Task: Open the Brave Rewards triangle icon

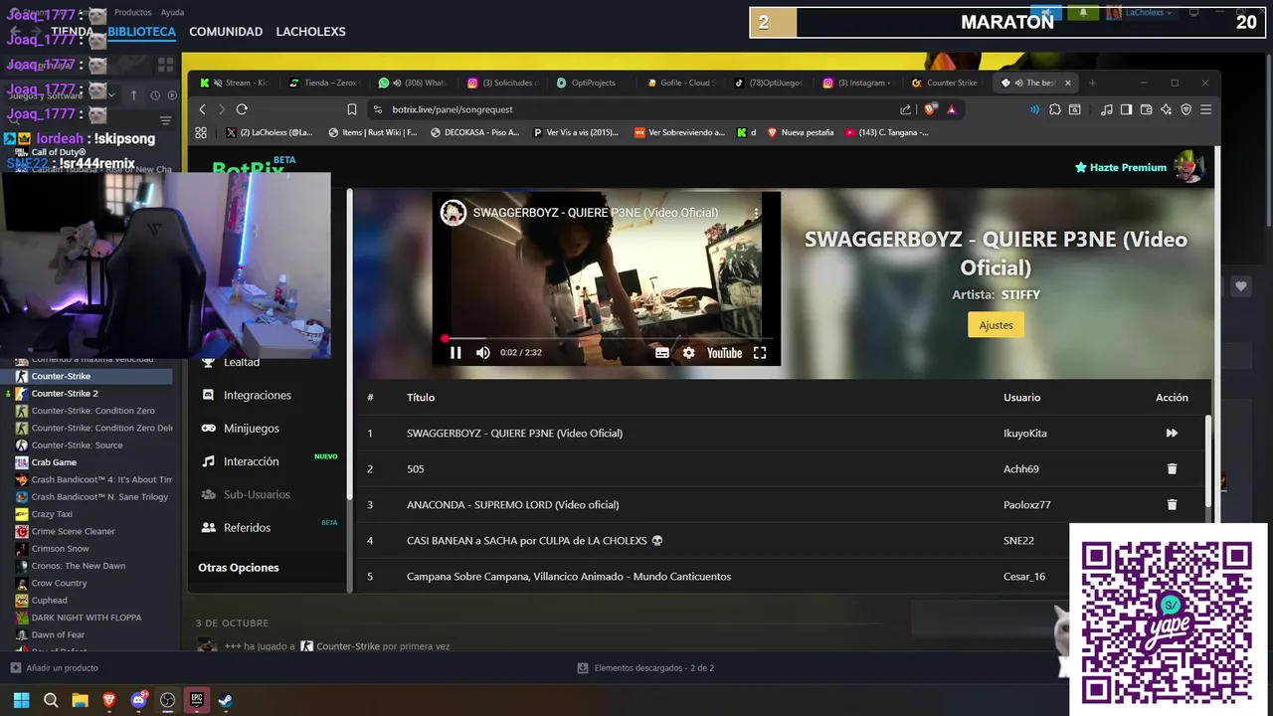Action: point(952,109)
